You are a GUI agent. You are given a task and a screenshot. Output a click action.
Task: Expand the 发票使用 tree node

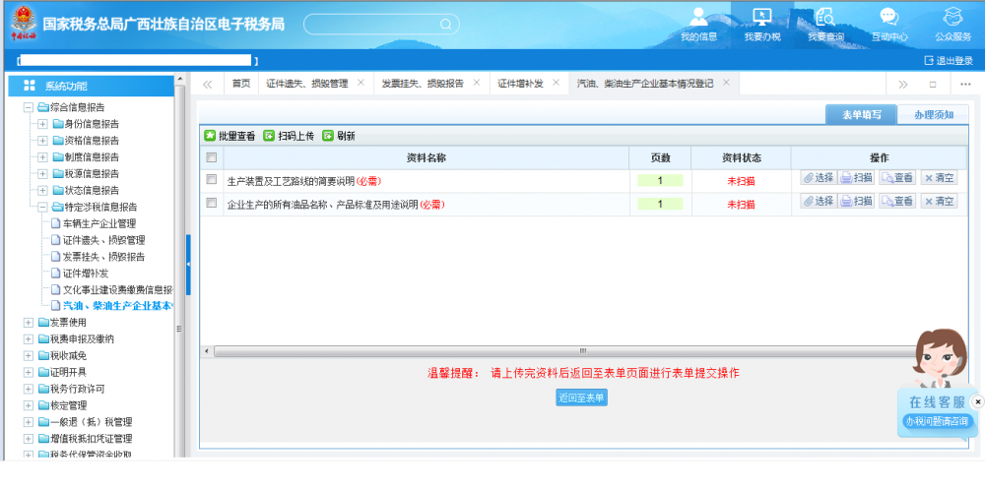click(29, 322)
